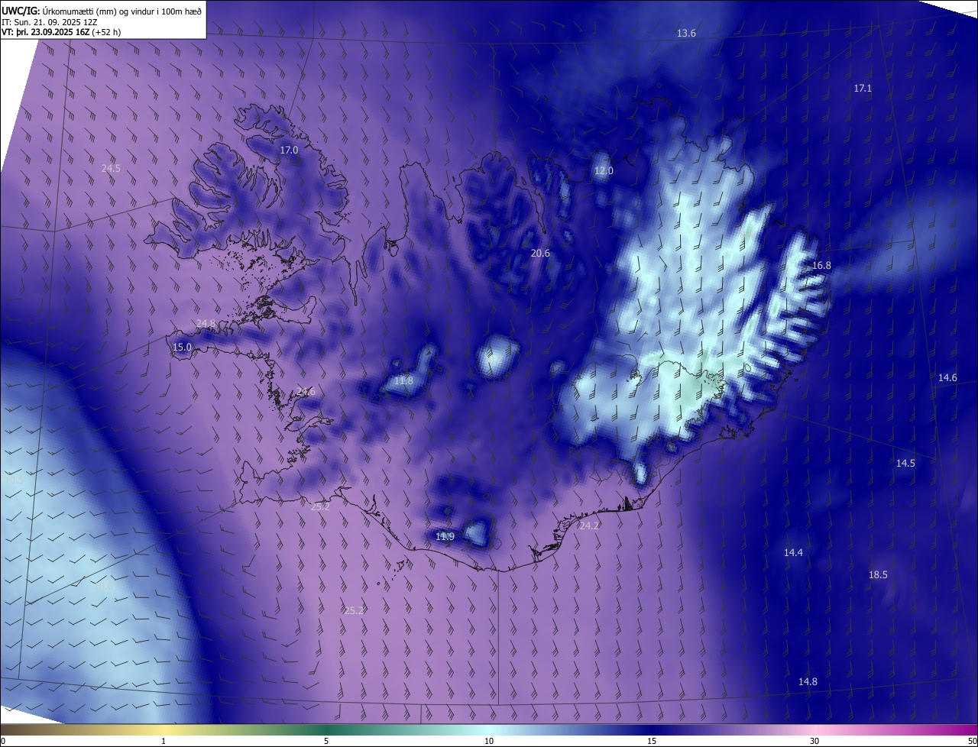The image size is (978, 747).
Task: Click the color scale tick label 30
Action: click(814, 741)
